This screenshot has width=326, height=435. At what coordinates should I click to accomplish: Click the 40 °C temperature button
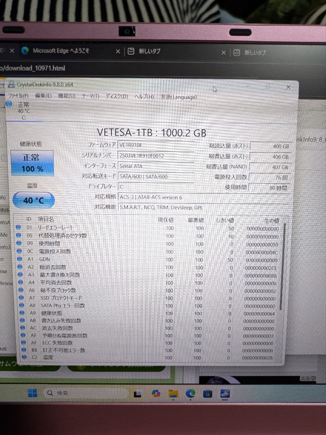point(33,200)
